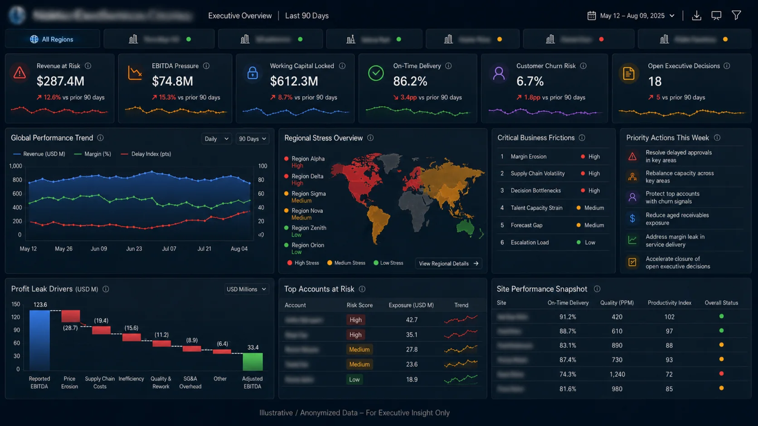The height and width of the screenshot is (426, 758).
Task: Click info icon next to Top Accounts at Risk
Action: (x=362, y=289)
